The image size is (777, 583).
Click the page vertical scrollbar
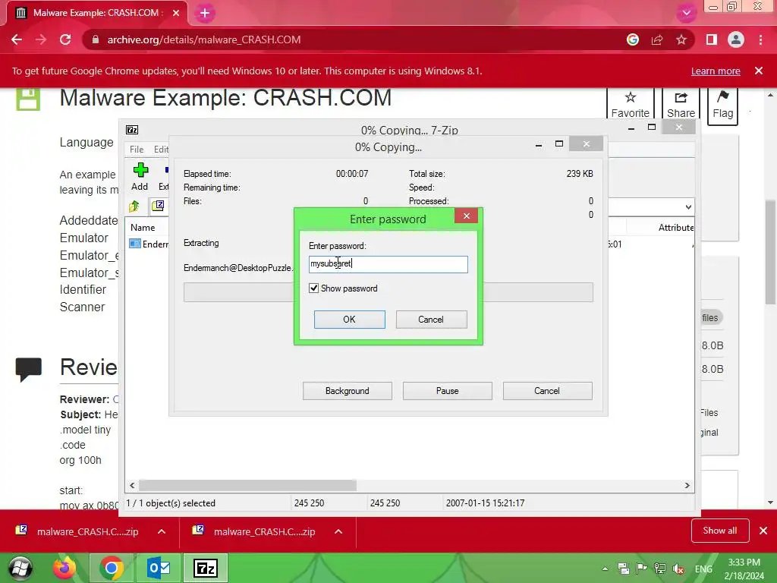coord(770,251)
